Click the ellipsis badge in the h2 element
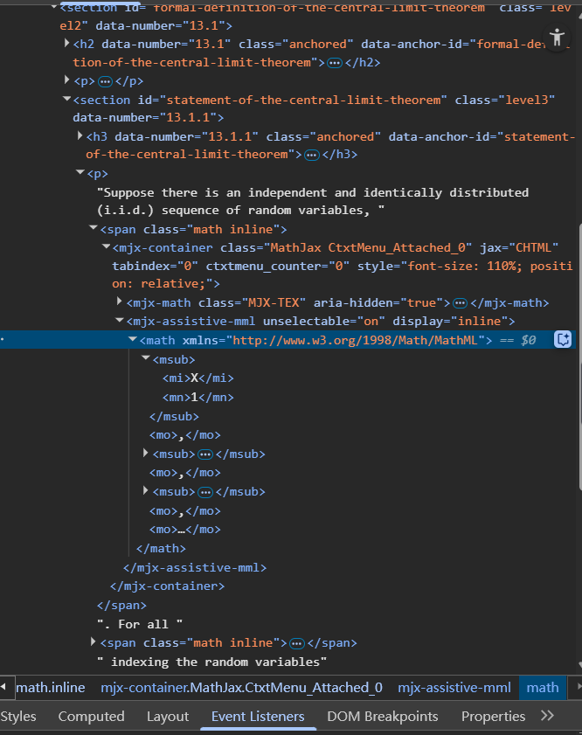 pyautogui.click(x=333, y=63)
